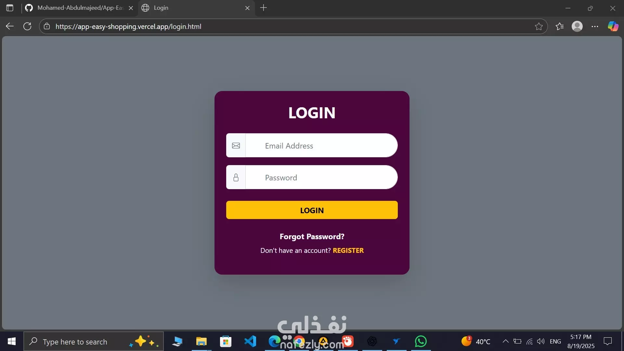Viewport: 624px width, 351px height.
Task: Bookmark page with the star icon
Action: click(539, 26)
